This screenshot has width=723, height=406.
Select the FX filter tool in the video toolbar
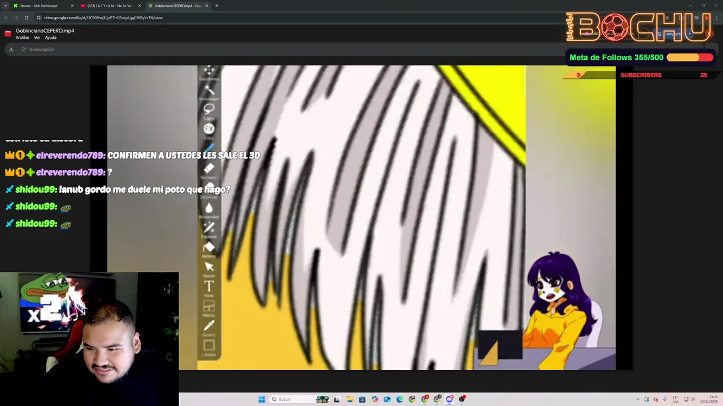tap(209, 129)
